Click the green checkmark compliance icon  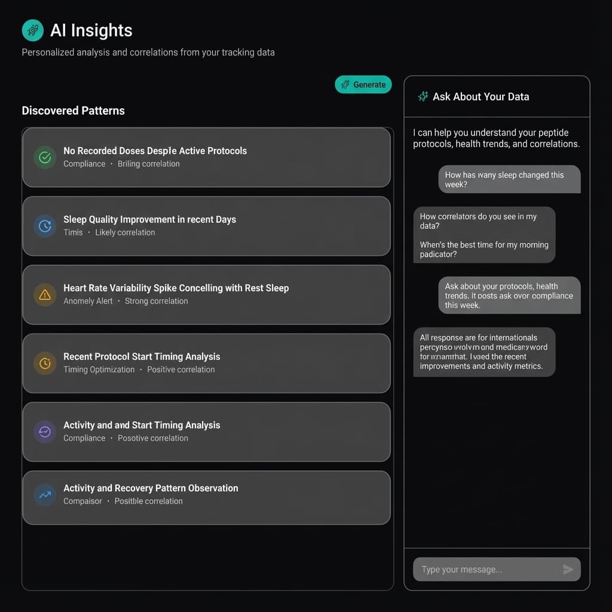[x=45, y=158]
